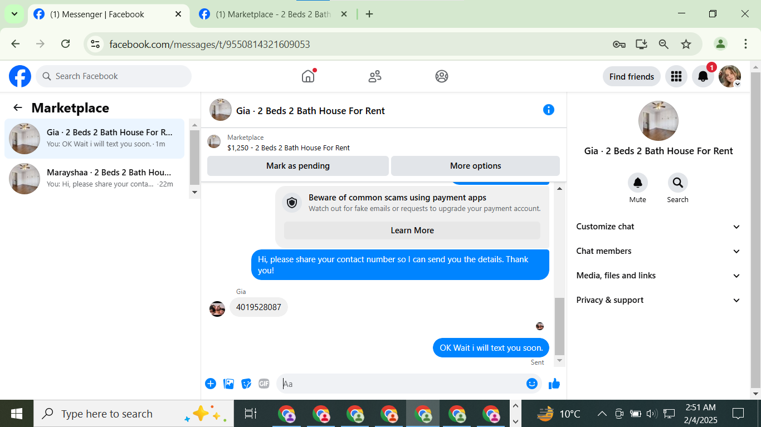Open the Groups icon in top navigation
761x427 pixels.
coord(442,76)
